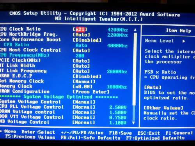Select DRAM Voltage control Normal value
Screen dimensions: 195x146
pos(84,112)
